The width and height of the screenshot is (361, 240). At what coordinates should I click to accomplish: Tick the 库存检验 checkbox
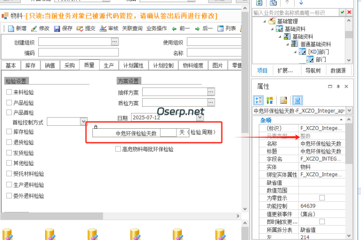pyautogui.click(x=9, y=131)
